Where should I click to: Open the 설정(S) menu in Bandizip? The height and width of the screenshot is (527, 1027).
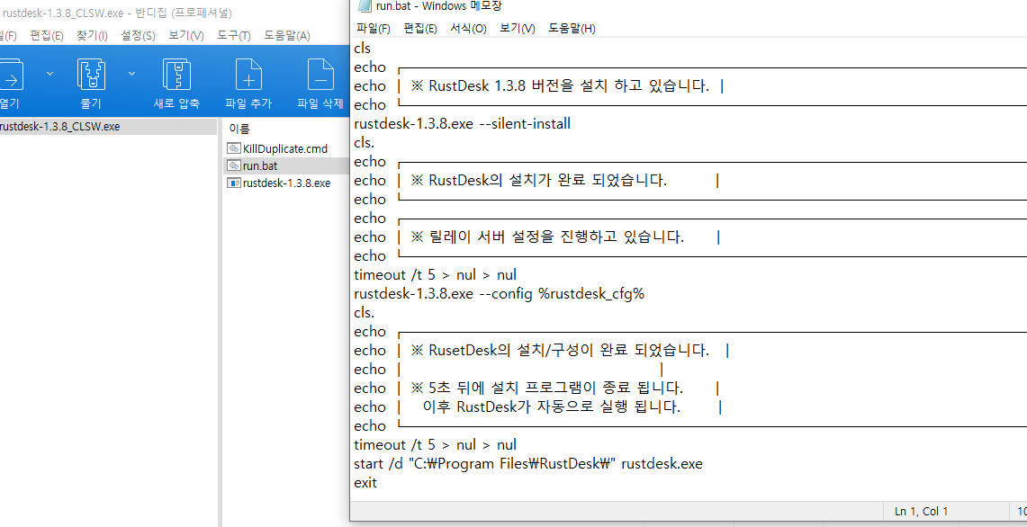click(138, 35)
